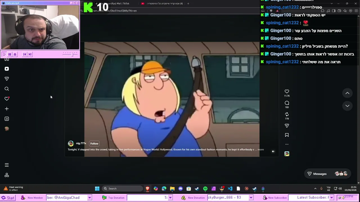Go to the next reel with down arrow

coord(347,106)
